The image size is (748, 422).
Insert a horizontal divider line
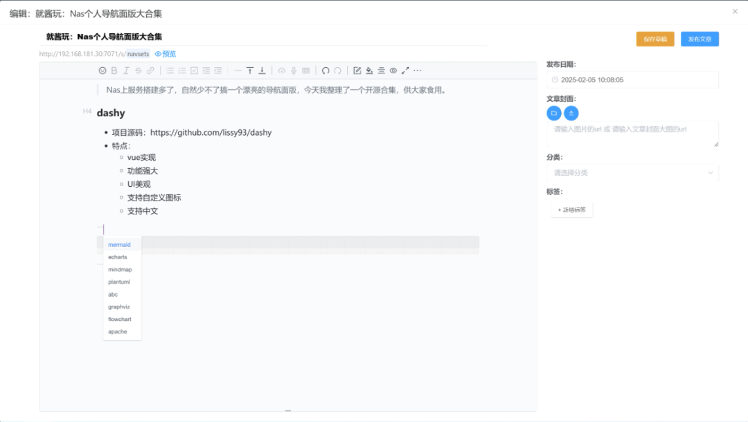click(x=238, y=71)
